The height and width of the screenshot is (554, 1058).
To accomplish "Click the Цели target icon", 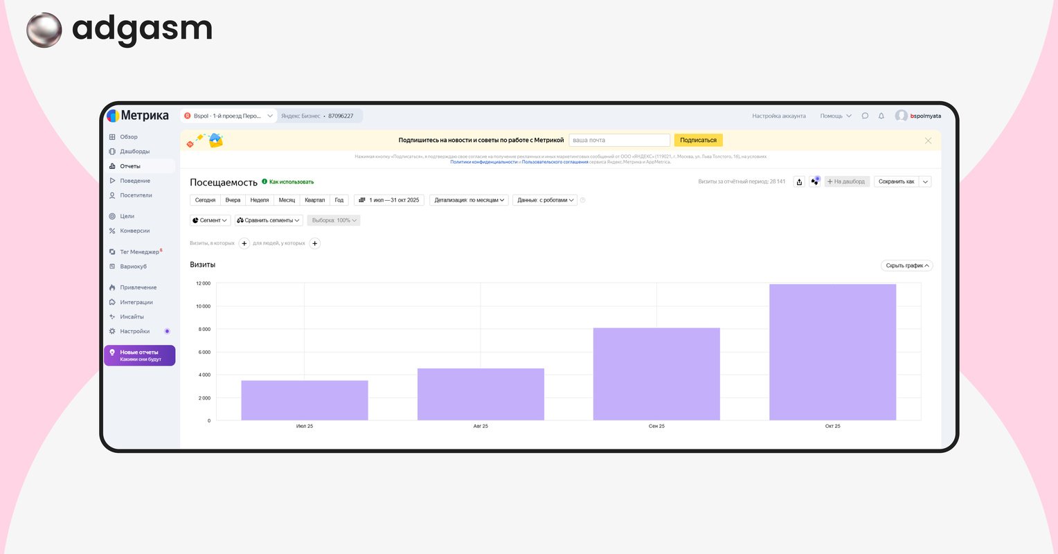I will pyautogui.click(x=112, y=216).
